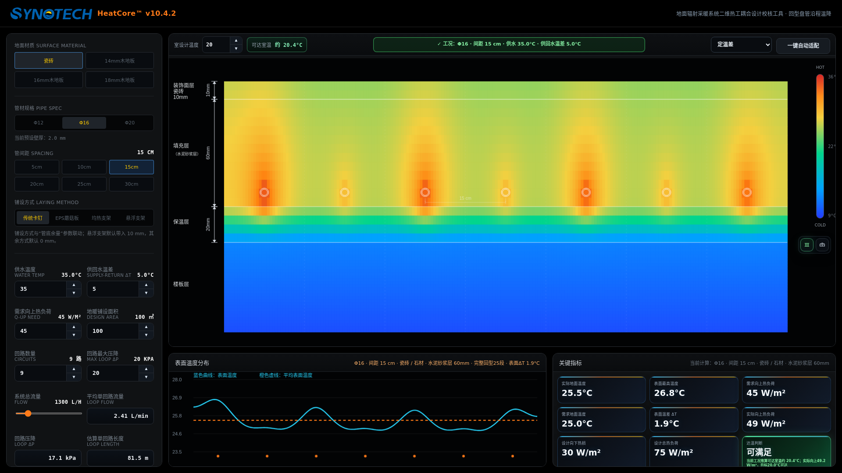
Task: Select the green cross-section view icon
Action: coord(806,245)
